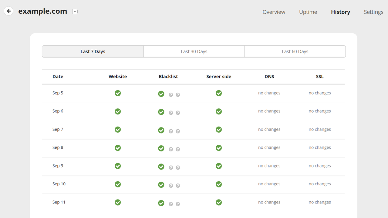Click Sep 11 Server side checkmark
This screenshot has width=388, height=218.
(x=219, y=202)
